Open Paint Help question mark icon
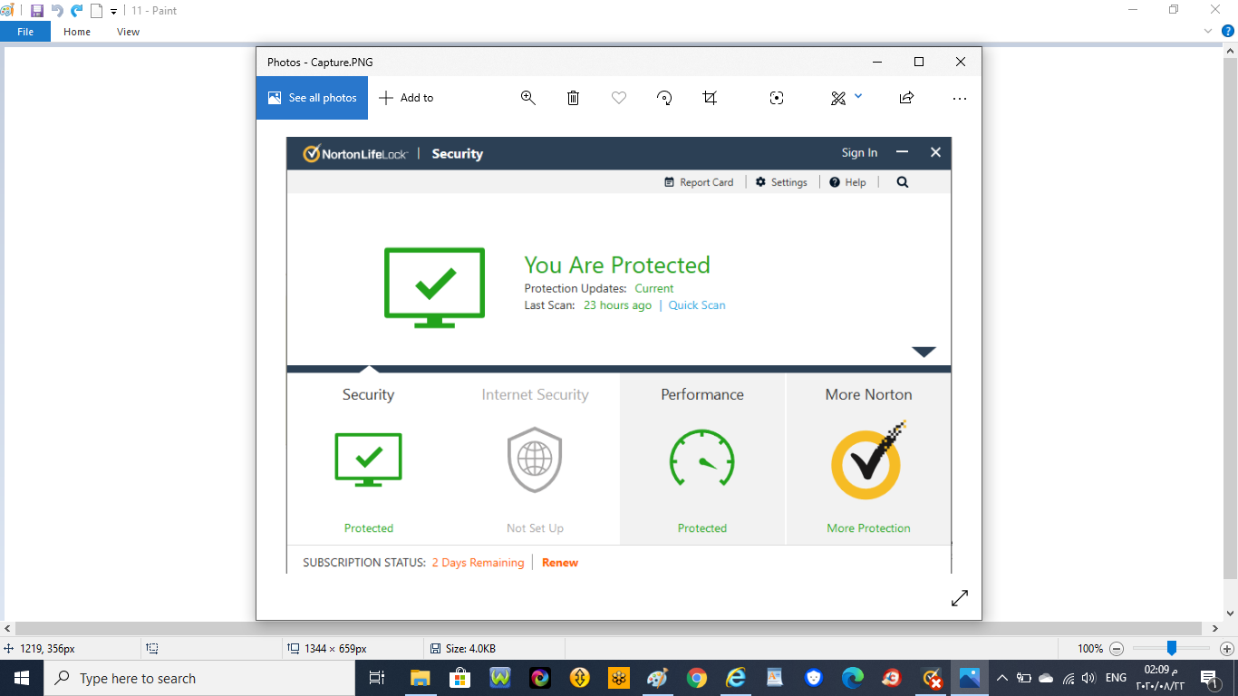The width and height of the screenshot is (1238, 696). point(1227,31)
